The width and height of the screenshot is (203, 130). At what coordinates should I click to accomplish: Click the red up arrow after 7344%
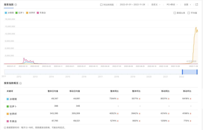[118, 99]
